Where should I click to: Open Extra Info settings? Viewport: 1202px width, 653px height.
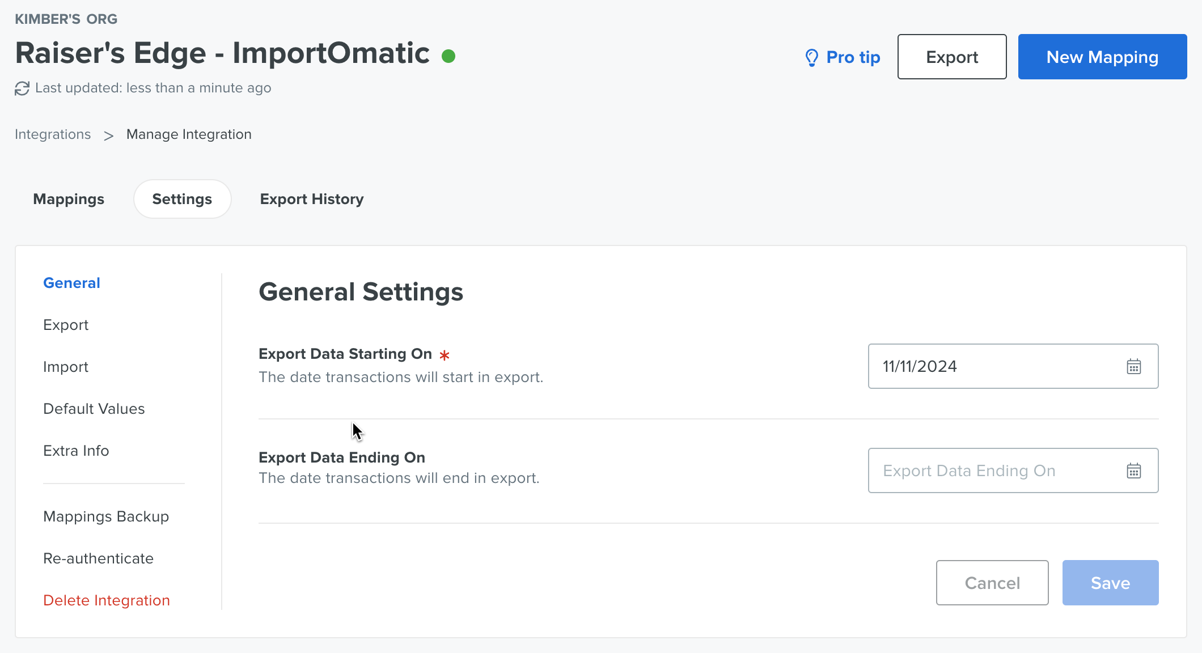pyautogui.click(x=76, y=451)
